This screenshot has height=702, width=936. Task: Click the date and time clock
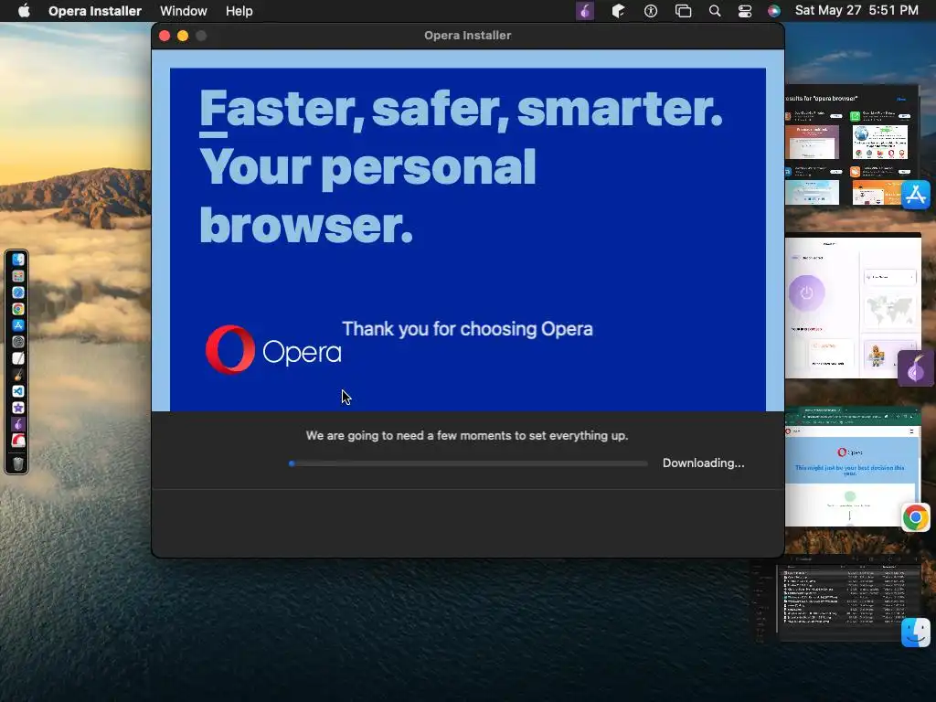point(856,10)
